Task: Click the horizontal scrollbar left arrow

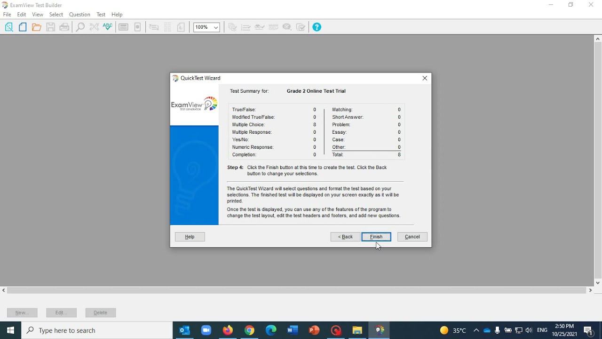Action: point(4,291)
